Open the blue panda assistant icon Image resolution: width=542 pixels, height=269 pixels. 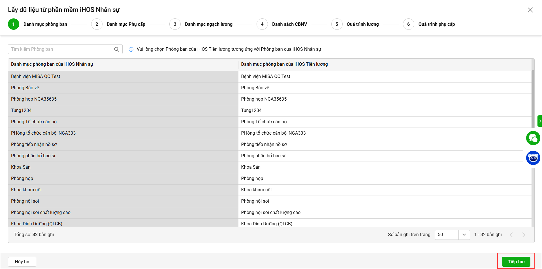533,158
